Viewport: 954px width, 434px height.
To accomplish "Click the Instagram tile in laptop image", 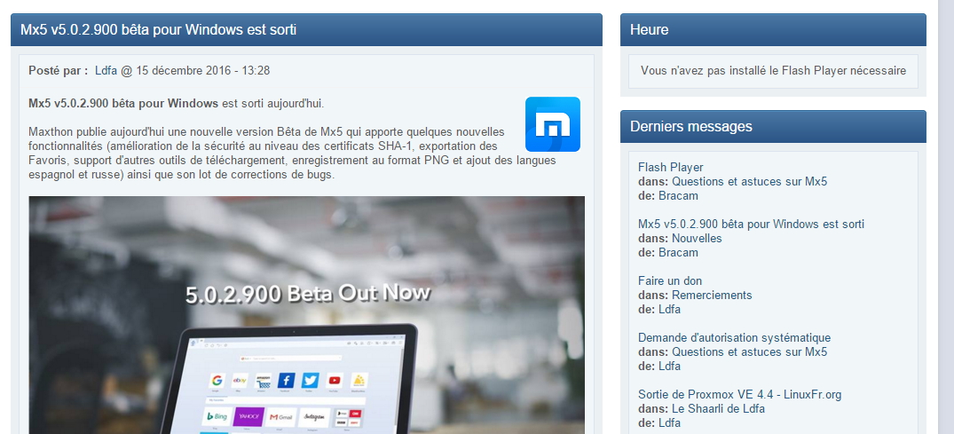I will tap(314, 417).
